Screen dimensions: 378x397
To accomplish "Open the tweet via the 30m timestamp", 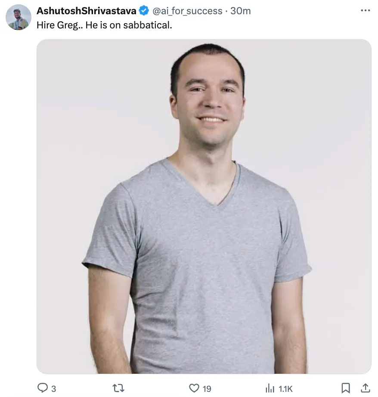I will pyautogui.click(x=241, y=11).
